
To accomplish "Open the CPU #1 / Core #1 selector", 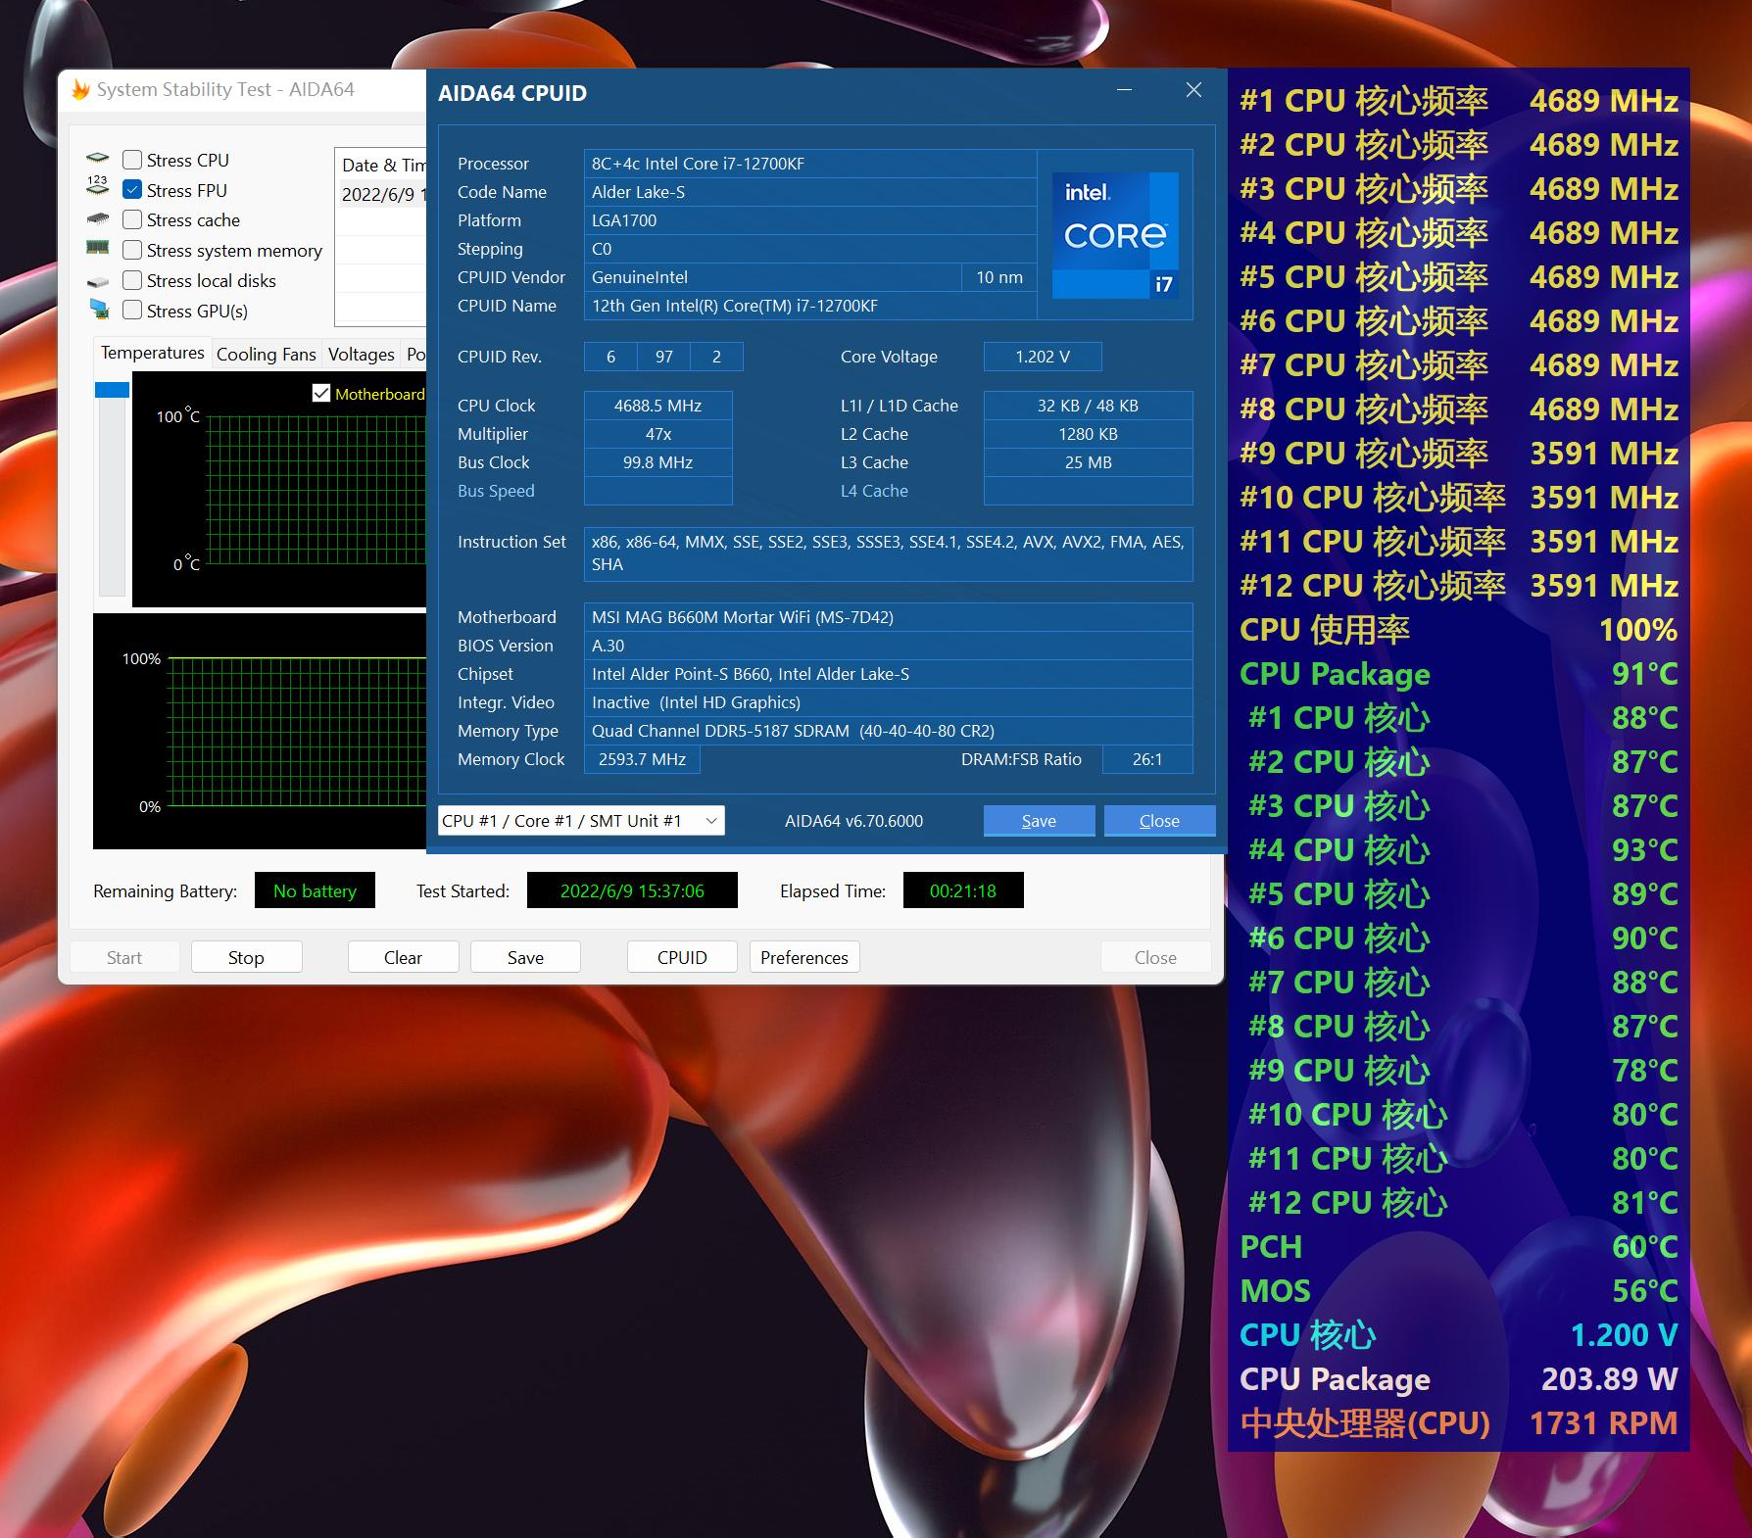I will pos(580,820).
